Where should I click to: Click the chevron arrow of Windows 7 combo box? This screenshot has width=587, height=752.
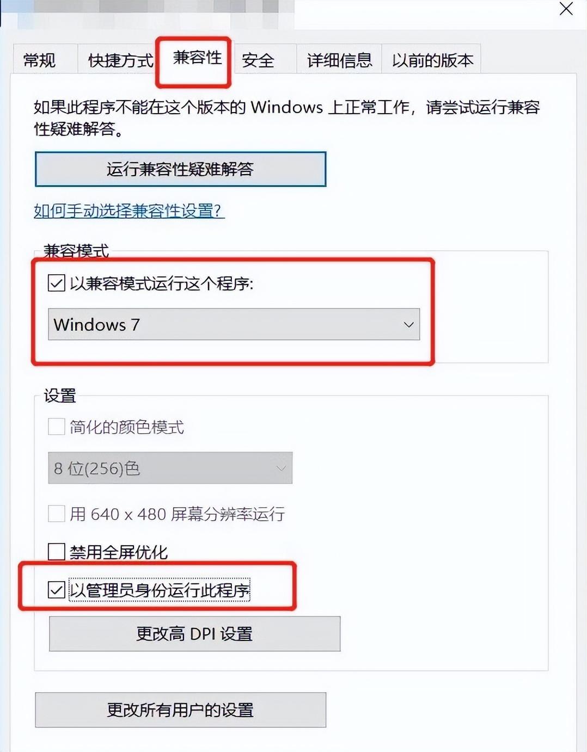point(408,325)
